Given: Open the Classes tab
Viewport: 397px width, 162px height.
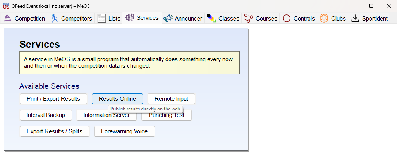Looking at the screenshot, I should tap(223, 18).
